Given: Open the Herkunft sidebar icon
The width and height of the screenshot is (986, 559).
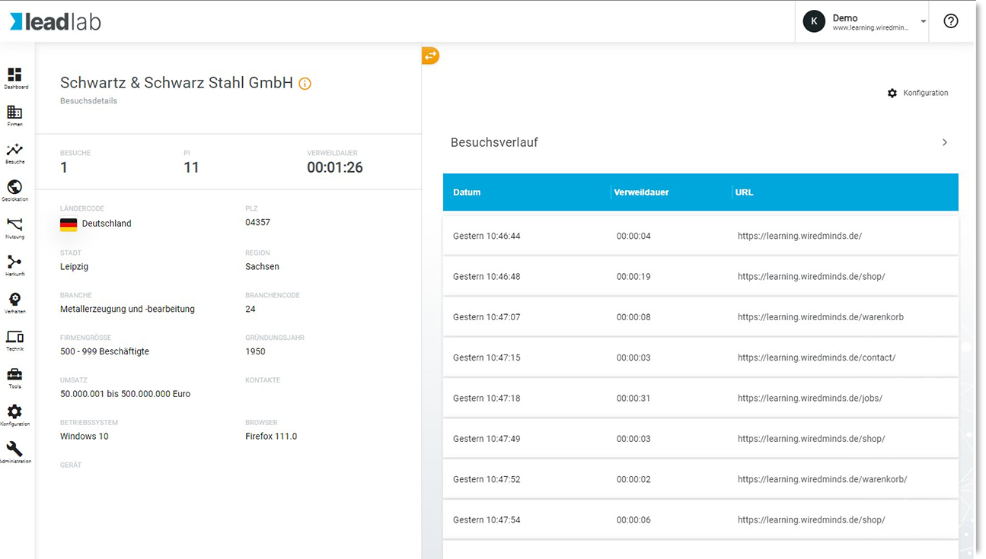Looking at the screenshot, I should click(x=14, y=262).
